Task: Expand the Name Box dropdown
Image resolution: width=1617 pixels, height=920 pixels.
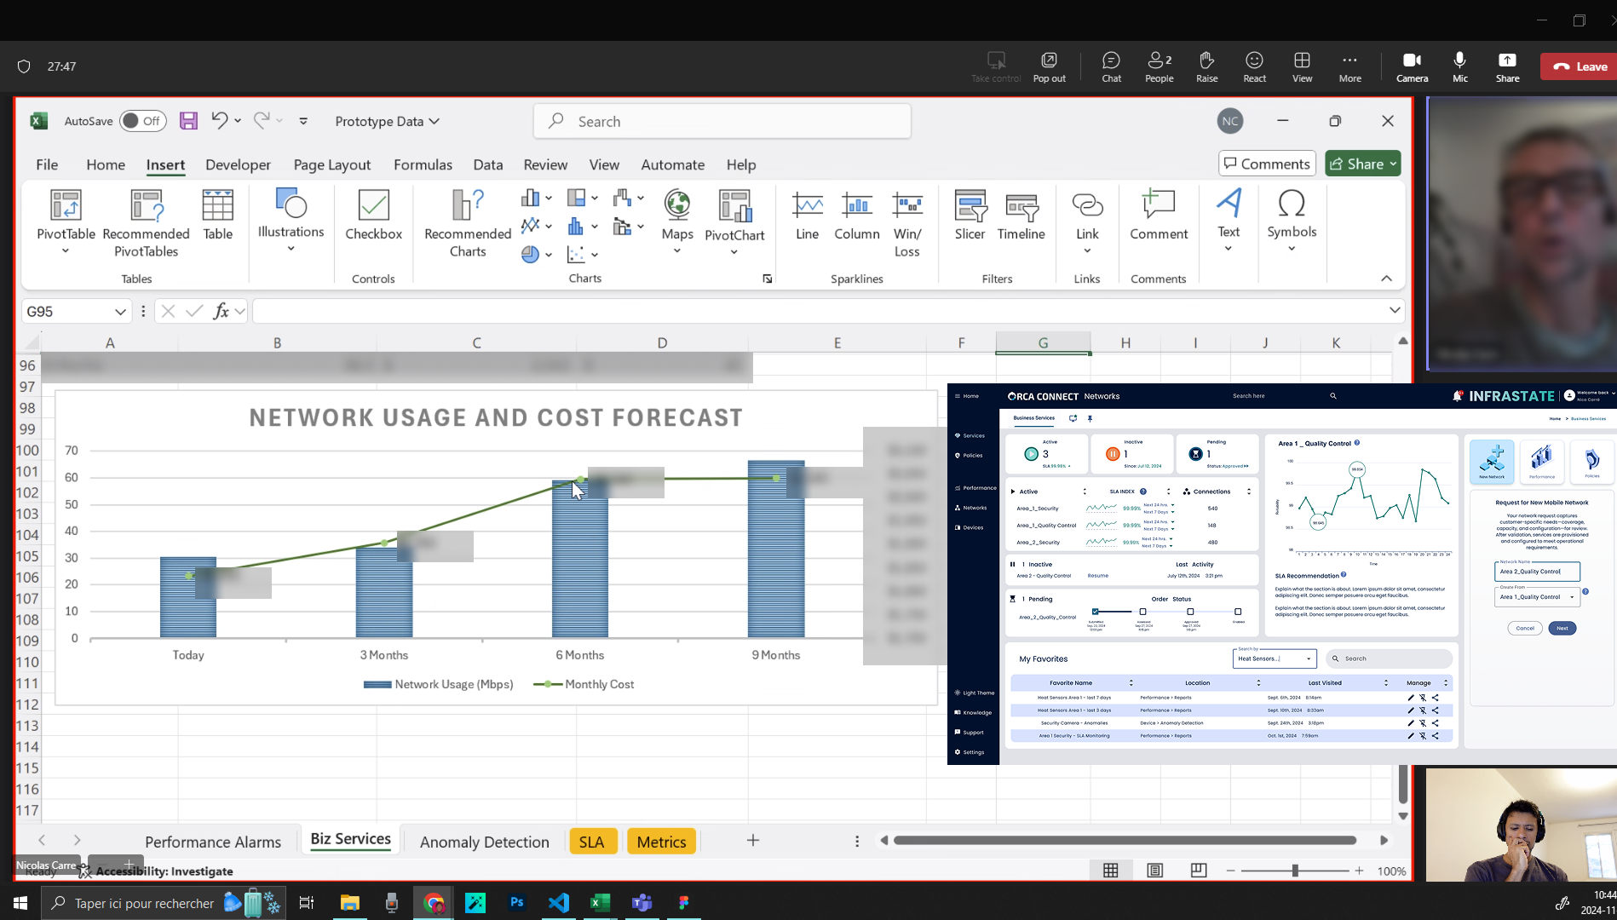Action: [120, 312]
